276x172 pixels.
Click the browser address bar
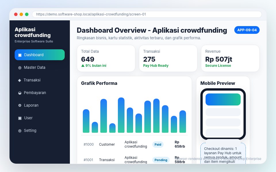147,14
